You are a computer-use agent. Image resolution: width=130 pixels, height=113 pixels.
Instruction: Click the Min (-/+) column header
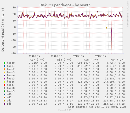pyautogui.click(x=64, y=60)
